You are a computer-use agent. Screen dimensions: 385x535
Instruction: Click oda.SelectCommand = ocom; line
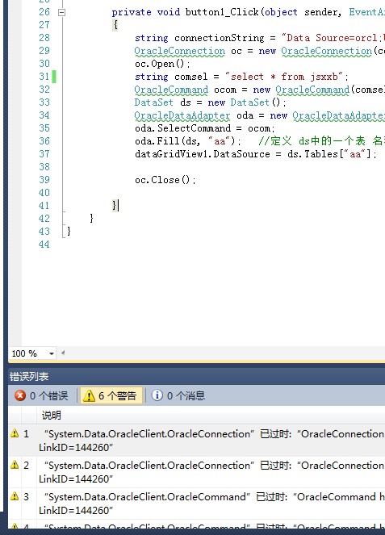(x=205, y=128)
